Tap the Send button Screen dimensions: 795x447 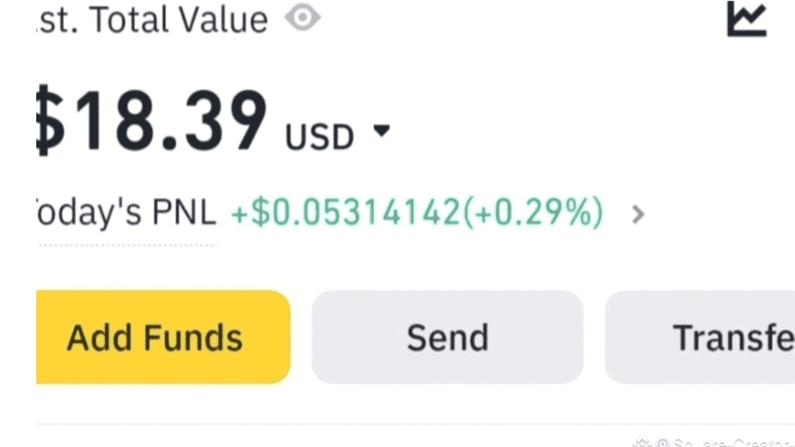(448, 337)
